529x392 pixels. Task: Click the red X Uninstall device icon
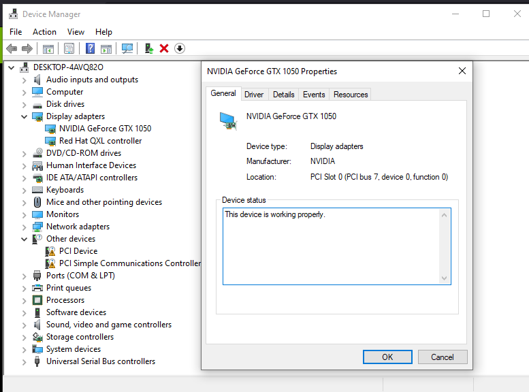(164, 48)
